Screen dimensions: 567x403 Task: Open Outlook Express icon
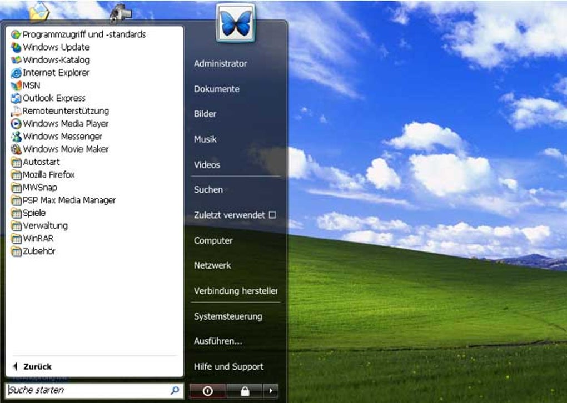[16, 98]
